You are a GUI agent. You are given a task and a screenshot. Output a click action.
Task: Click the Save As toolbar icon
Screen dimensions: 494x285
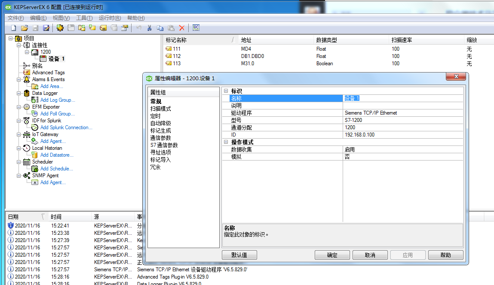pos(46,28)
